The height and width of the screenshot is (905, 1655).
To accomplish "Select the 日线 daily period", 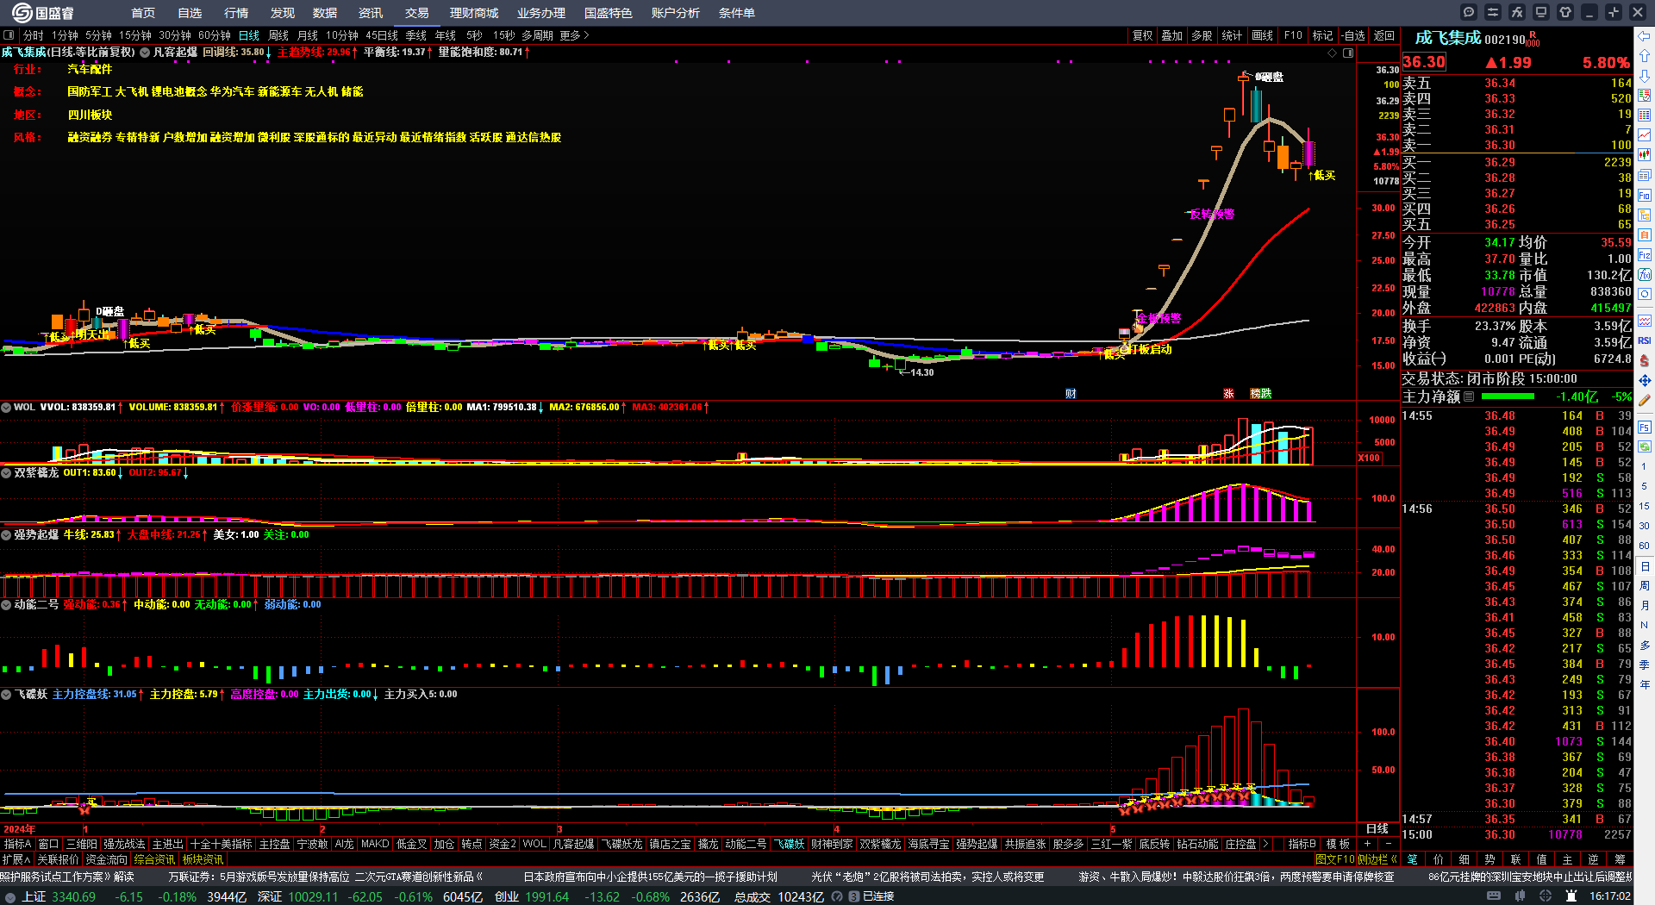I will [x=249, y=35].
